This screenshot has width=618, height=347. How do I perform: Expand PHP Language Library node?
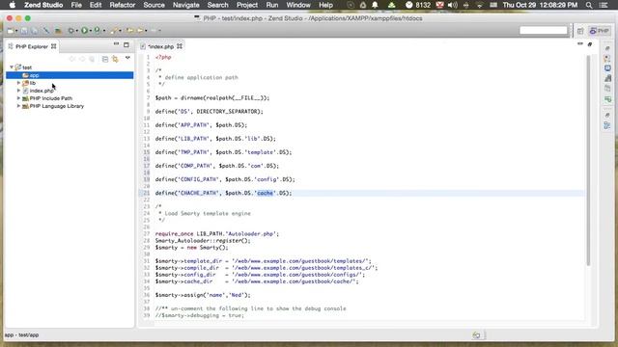(18, 106)
